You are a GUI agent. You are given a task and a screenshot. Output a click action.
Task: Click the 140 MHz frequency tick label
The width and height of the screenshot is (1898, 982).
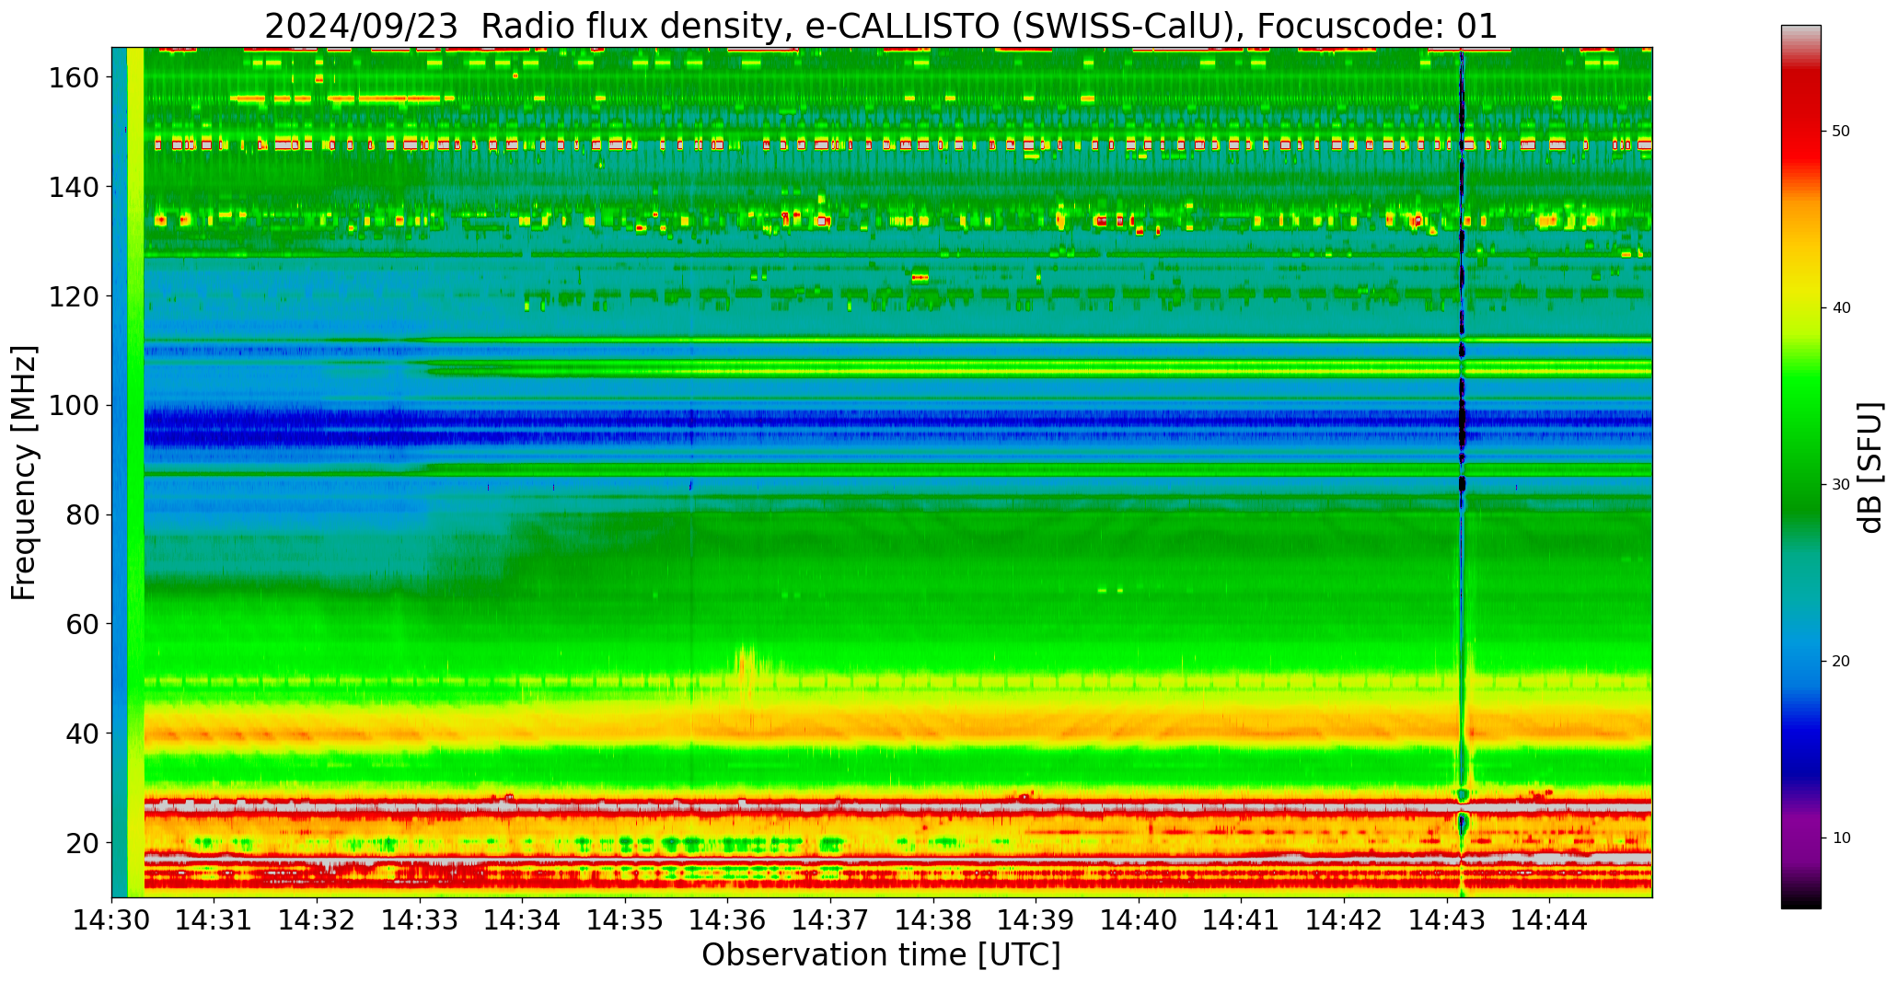click(x=74, y=187)
